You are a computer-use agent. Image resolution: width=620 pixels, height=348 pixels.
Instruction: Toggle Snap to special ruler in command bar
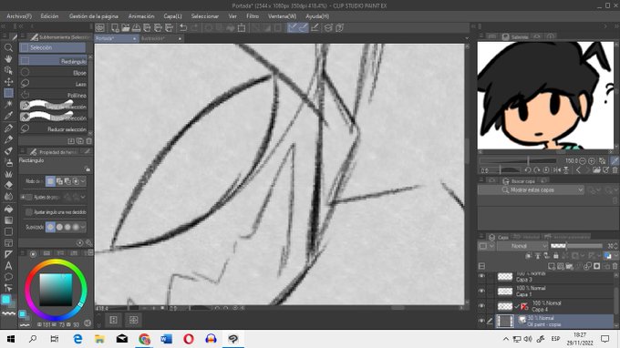[304, 27]
